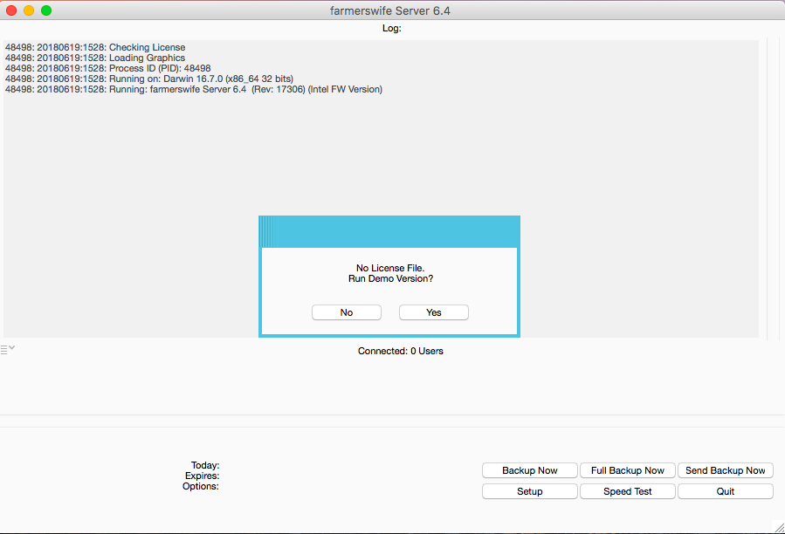This screenshot has width=785, height=534.
Task: Start a backup with Backup Now
Action: [x=530, y=470]
